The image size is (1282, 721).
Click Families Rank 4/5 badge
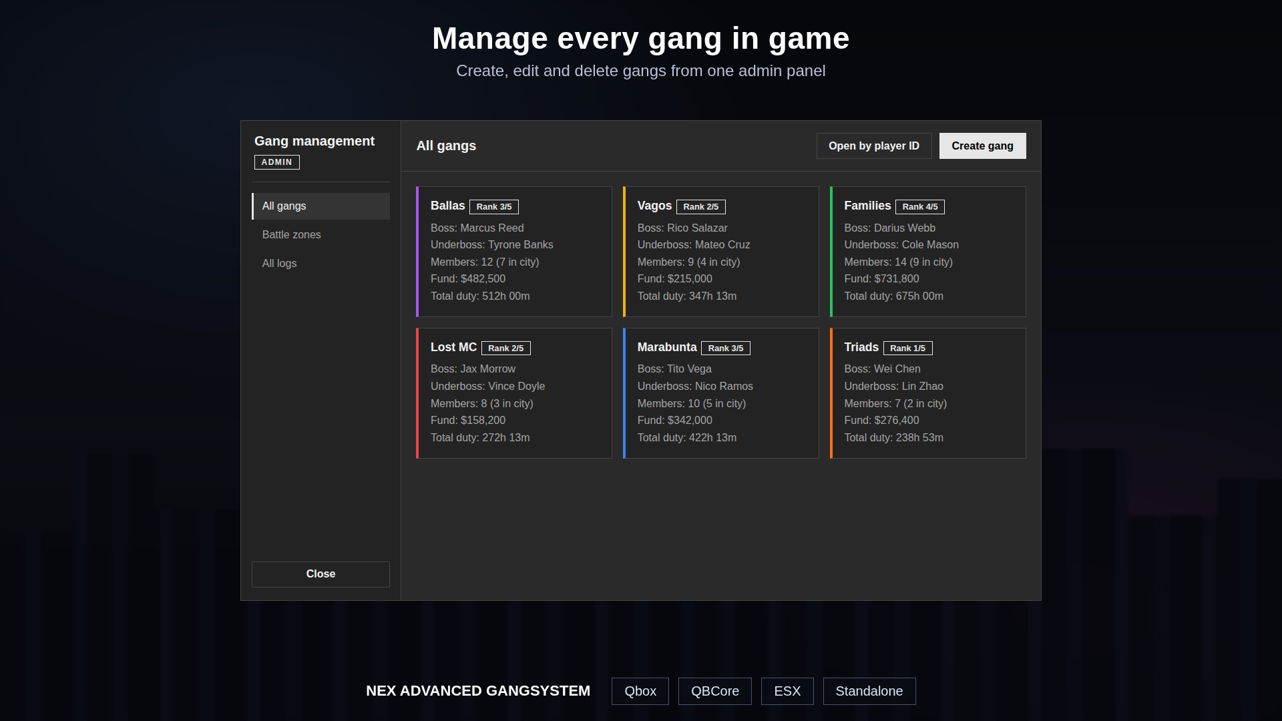pyautogui.click(x=920, y=207)
